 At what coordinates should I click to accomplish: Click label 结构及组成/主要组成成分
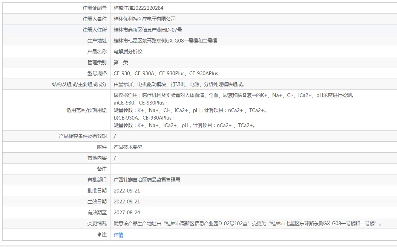[80, 84]
